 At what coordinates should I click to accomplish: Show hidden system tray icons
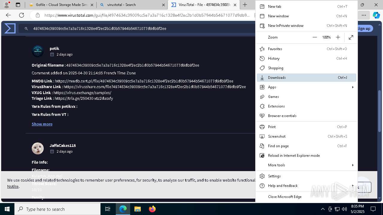[x=323, y=209]
